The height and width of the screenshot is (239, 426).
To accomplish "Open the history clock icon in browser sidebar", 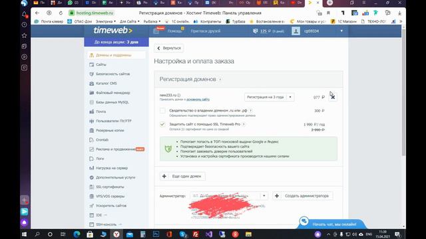I will 24,25.
